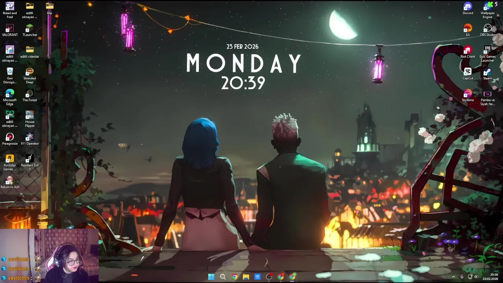Launch VALORANT from the desktop
Viewport: 503px width, 283px height.
pyautogui.click(x=10, y=31)
